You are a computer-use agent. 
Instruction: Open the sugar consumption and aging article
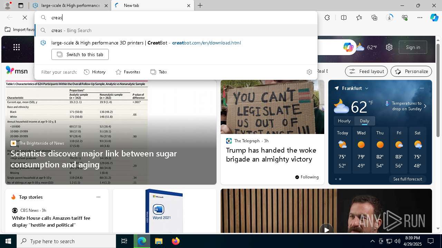pyautogui.click(x=94, y=159)
